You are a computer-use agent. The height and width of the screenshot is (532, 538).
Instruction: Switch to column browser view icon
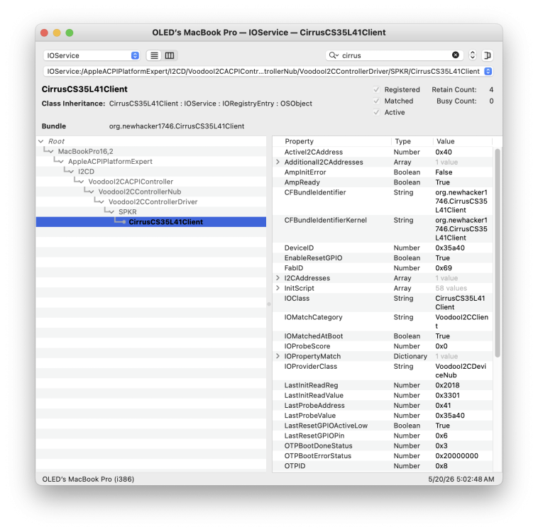pos(170,55)
